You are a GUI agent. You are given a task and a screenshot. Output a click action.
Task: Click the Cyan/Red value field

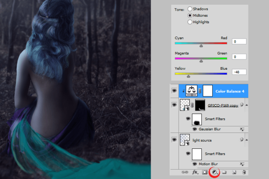point(239,41)
